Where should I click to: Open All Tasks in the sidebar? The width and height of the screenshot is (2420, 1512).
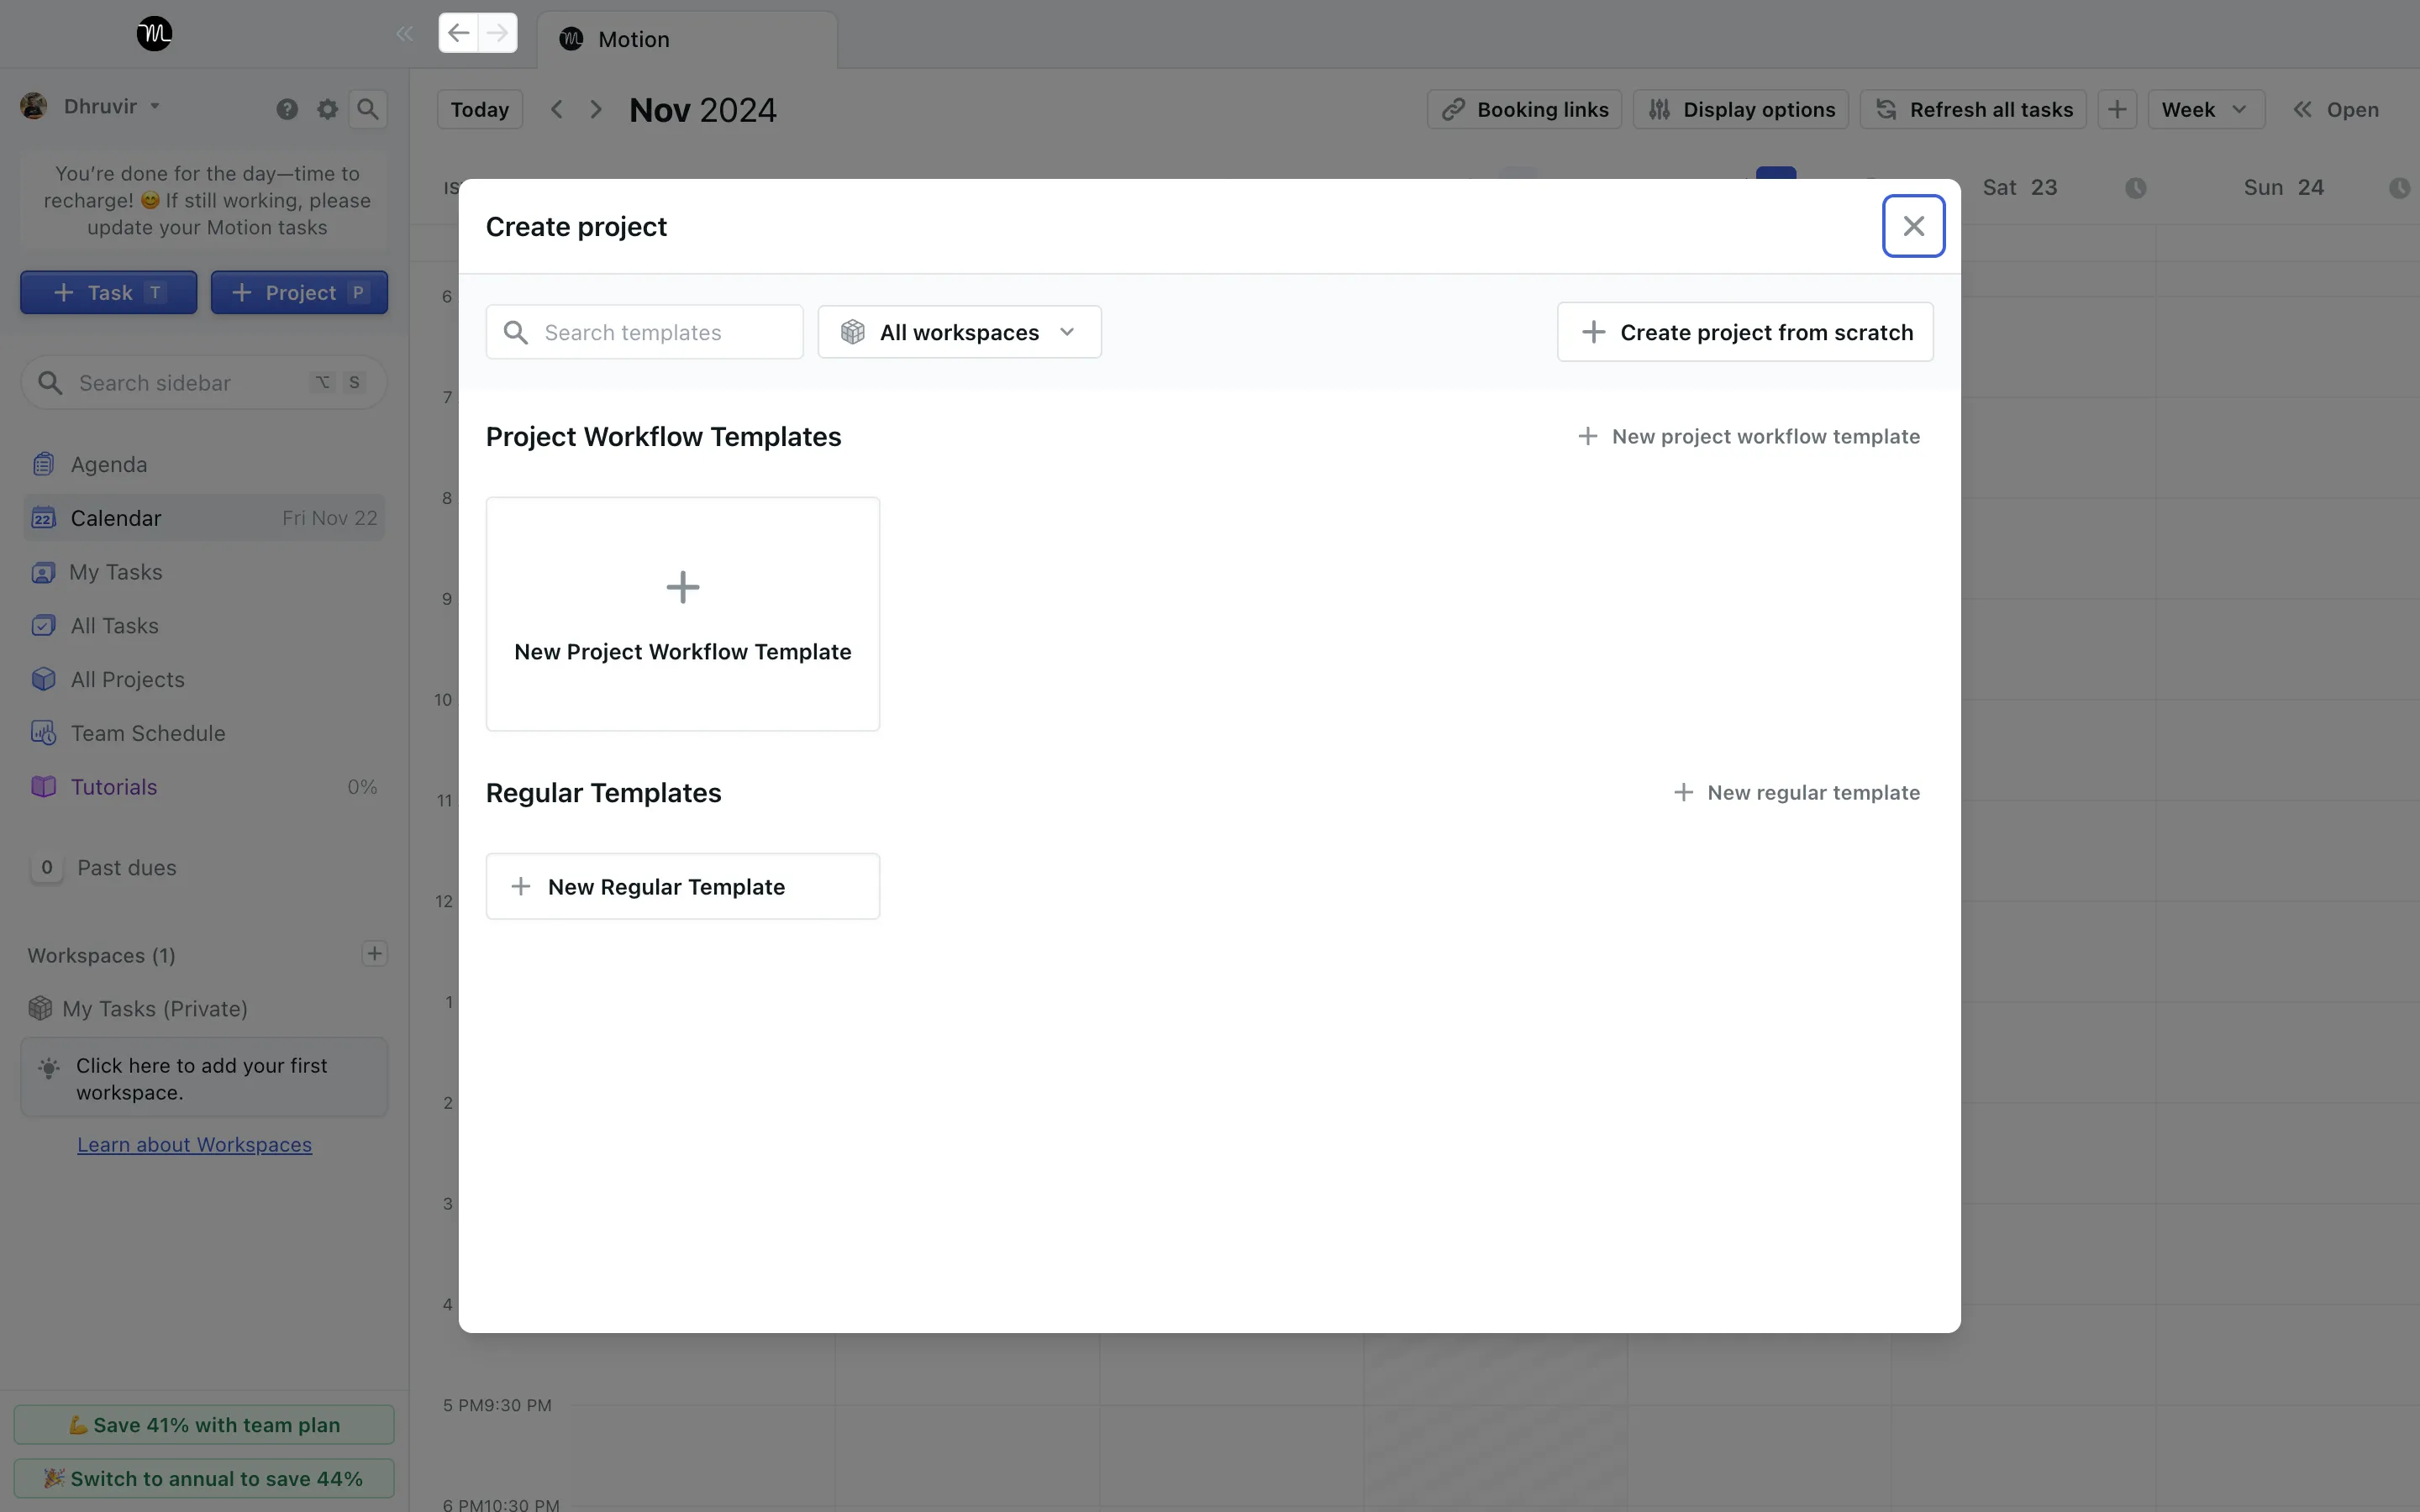pyautogui.click(x=204, y=626)
